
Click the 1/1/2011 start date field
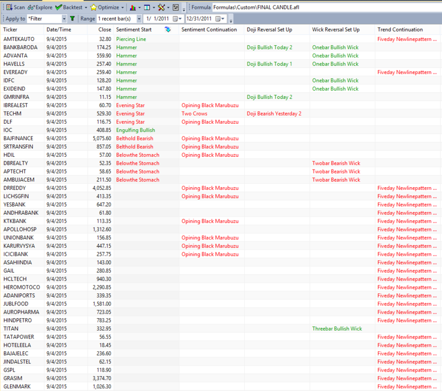click(x=158, y=19)
